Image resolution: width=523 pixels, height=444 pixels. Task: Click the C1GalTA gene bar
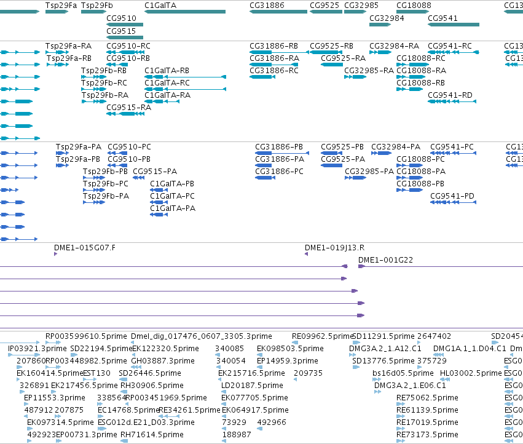click(x=185, y=12)
